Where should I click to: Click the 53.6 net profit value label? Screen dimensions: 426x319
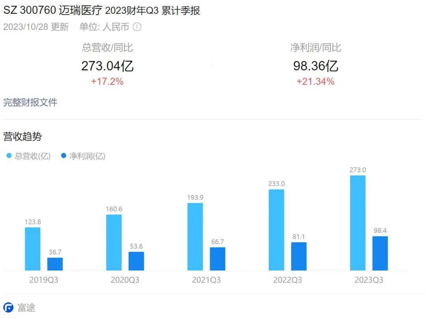point(136,246)
